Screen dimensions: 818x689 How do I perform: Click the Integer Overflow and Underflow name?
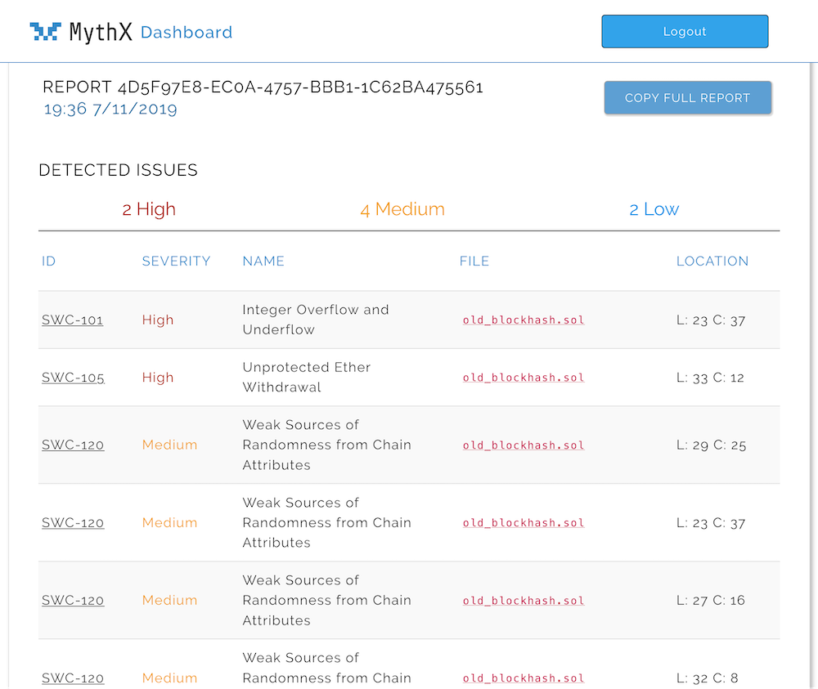(x=316, y=320)
